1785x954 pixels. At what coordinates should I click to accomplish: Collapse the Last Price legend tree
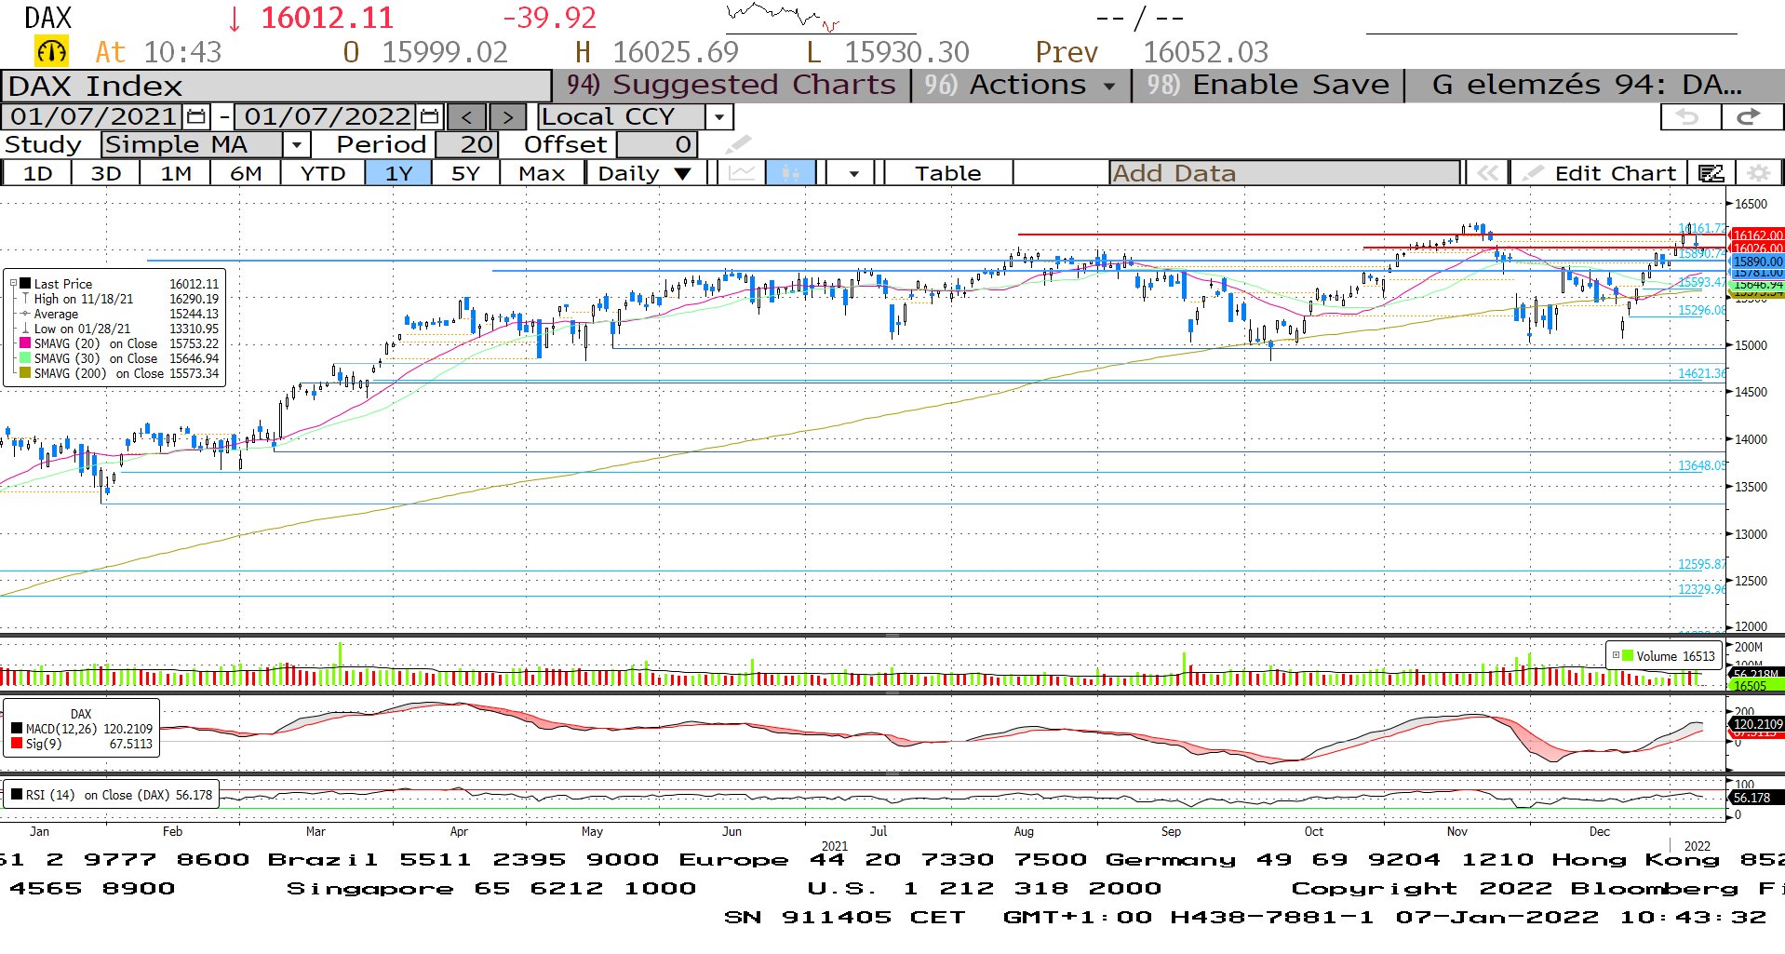(x=13, y=284)
